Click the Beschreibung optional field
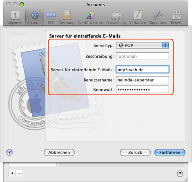 (143, 56)
